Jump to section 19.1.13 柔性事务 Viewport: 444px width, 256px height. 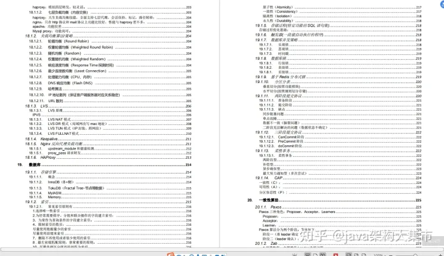click(x=339, y=151)
